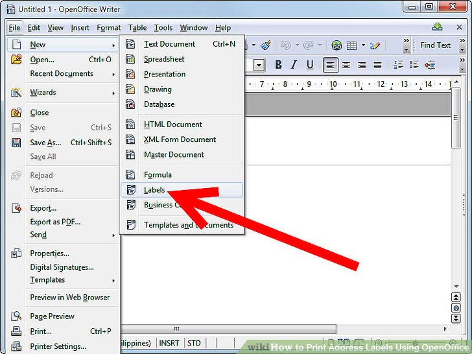Click the Master Document icon
The image size is (472, 354).
pyautogui.click(x=131, y=154)
